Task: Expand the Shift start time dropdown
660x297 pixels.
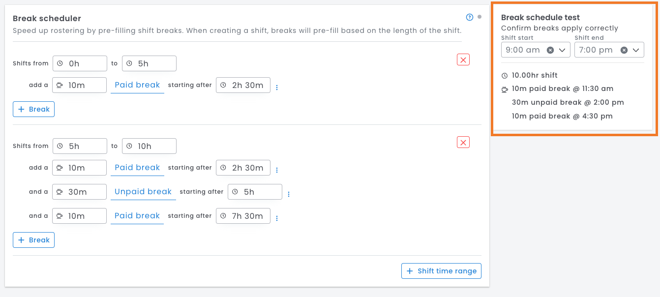Action: (x=562, y=50)
